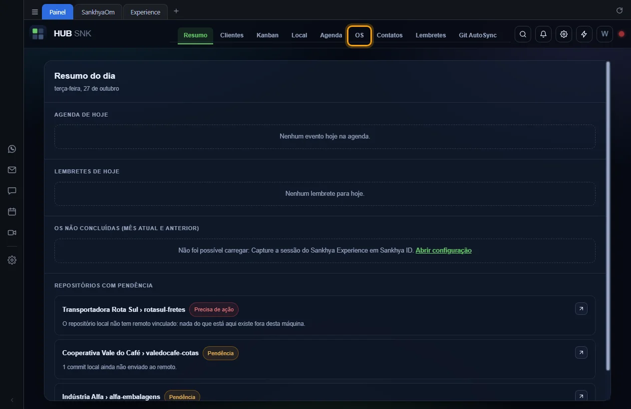Open the Kanban tab

[268, 35]
